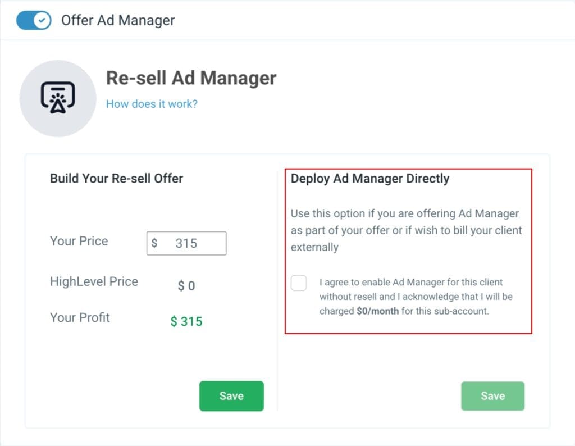Click the "I agree to enable" agreement text
The width and height of the screenshot is (575, 446).
pyautogui.click(x=416, y=297)
